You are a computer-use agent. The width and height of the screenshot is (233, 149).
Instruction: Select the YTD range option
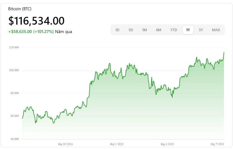tap(174, 30)
